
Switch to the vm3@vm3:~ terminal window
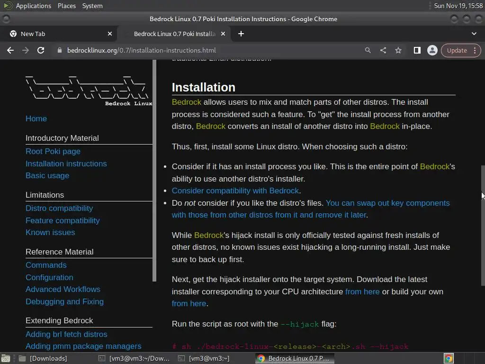[x=204, y=358]
